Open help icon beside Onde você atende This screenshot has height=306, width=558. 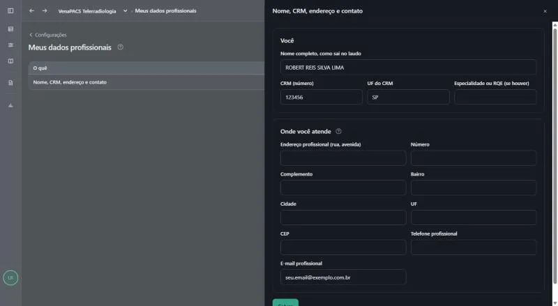click(338, 131)
